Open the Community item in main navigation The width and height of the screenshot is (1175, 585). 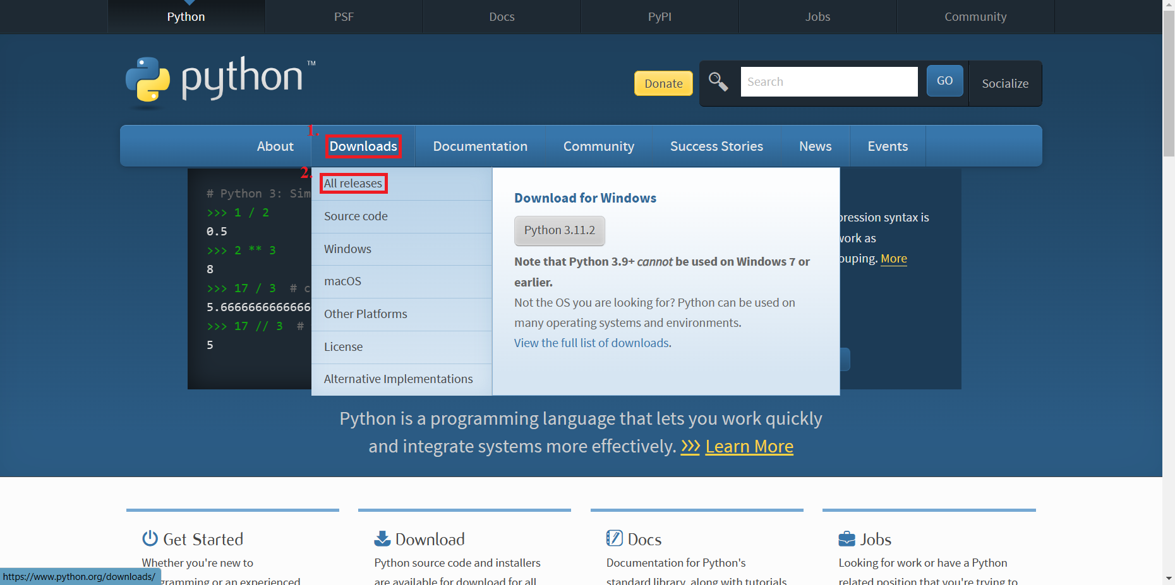tap(599, 146)
